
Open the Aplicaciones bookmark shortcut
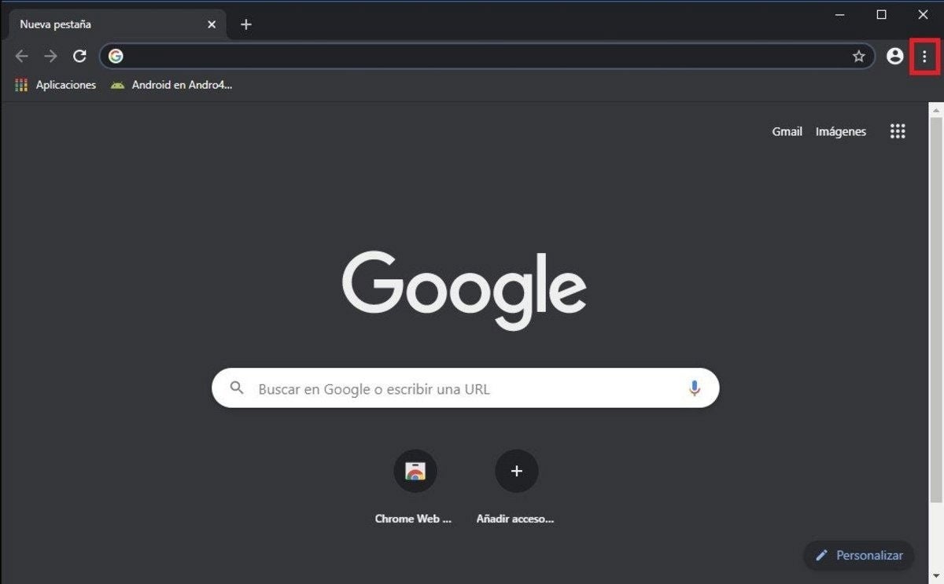[x=55, y=85]
